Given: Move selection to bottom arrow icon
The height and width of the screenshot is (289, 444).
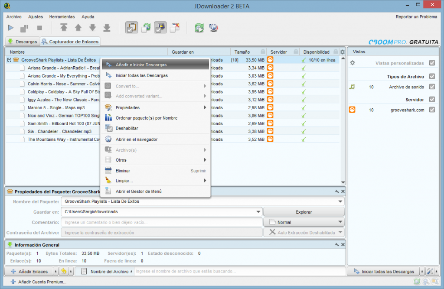Looking at the screenshot, I should point(107,27).
